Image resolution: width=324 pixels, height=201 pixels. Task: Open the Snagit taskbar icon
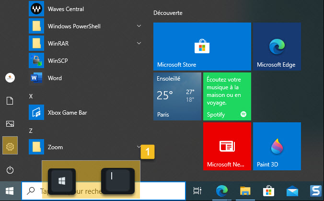[316, 191]
